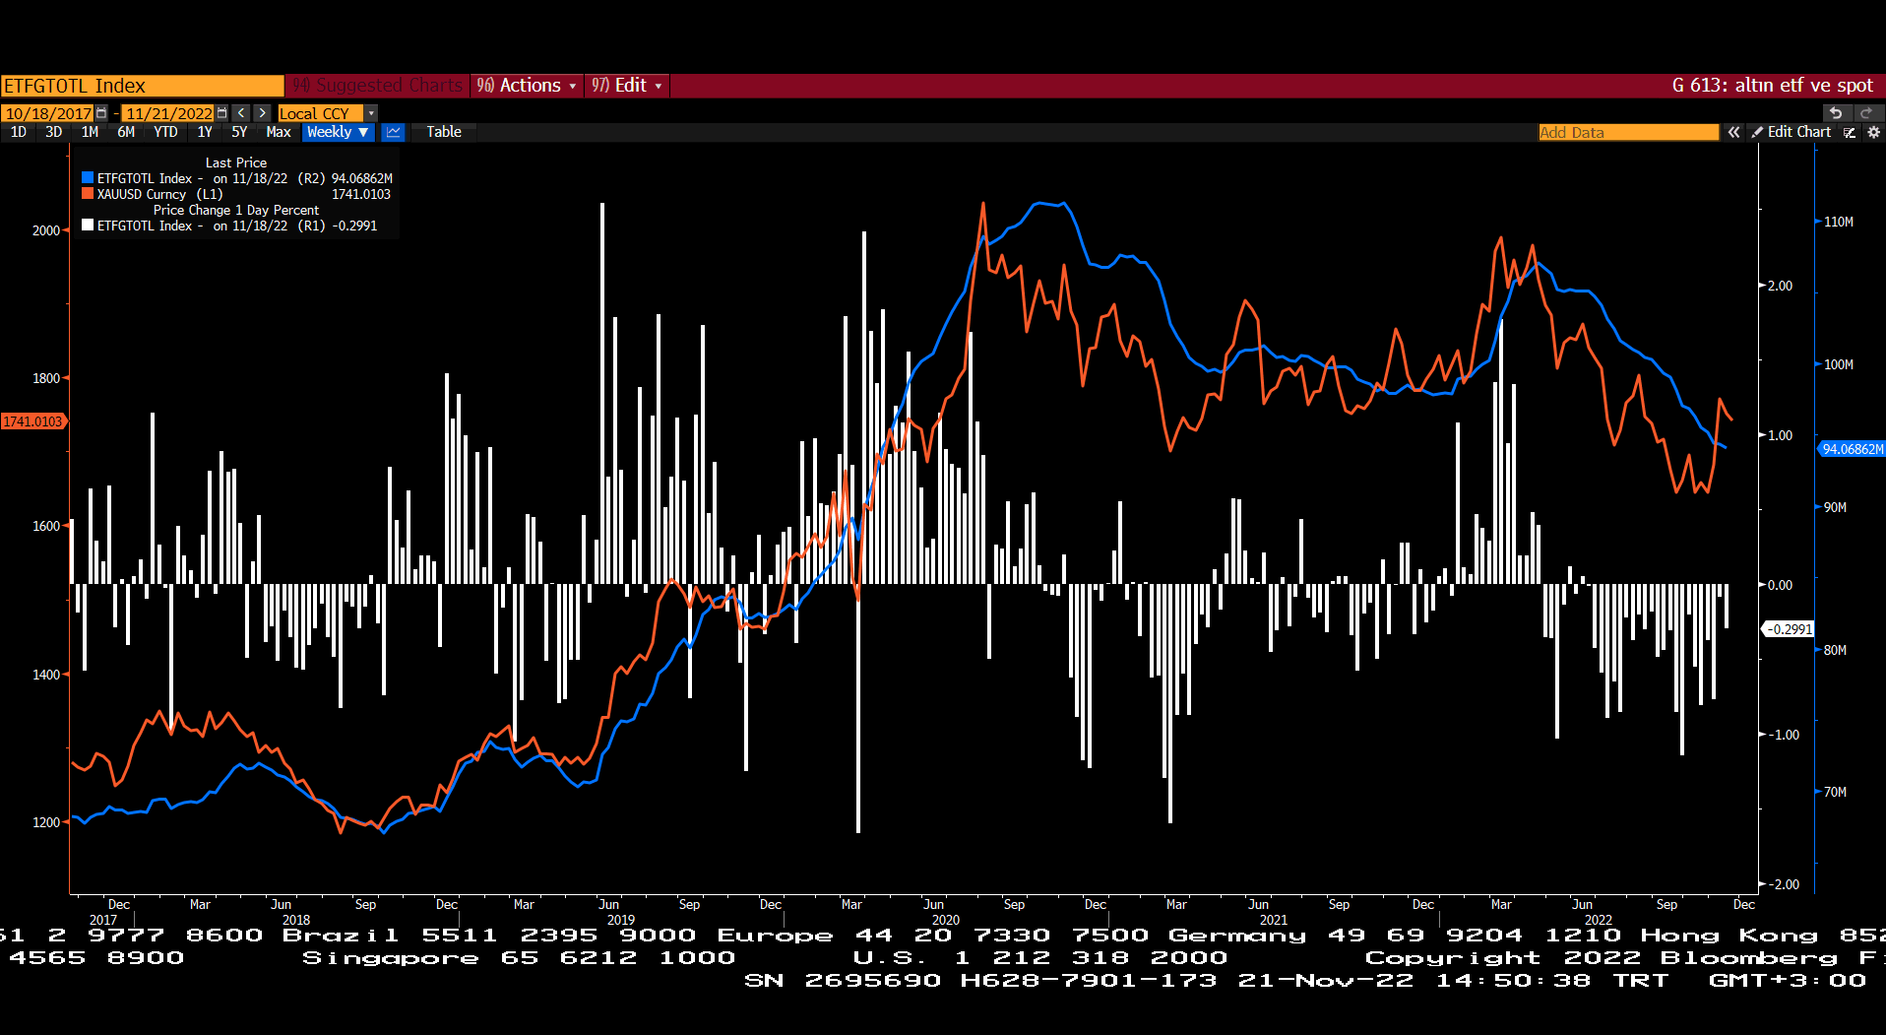The height and width of the screenshot is (1035, 1886).
Task: Click the 2000 left axis label
Action: pyautogui.click(x=46, y=230)
